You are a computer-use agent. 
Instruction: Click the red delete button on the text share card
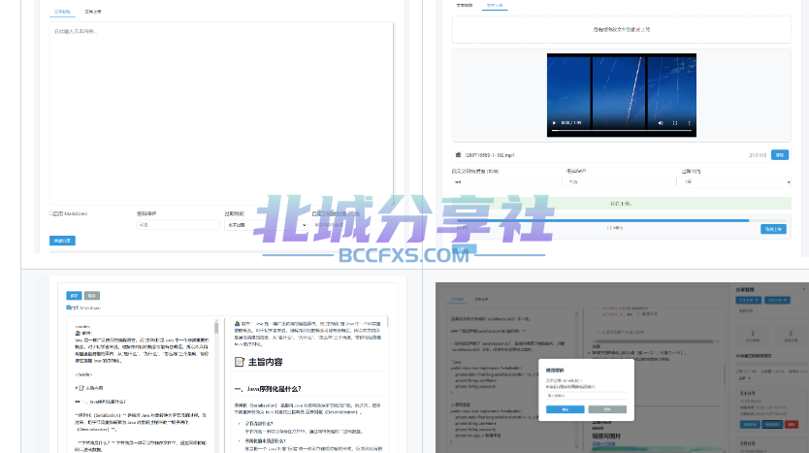[x=791, y=424]
